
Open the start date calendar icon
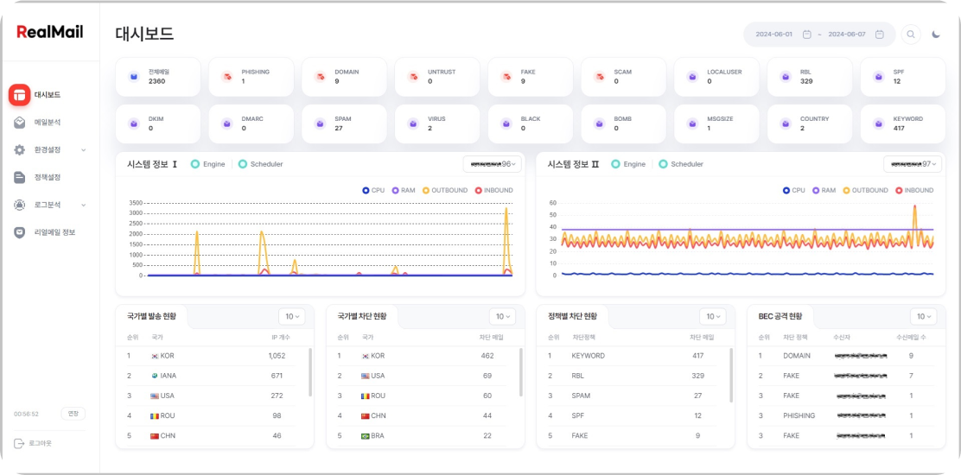tap(806, 35)
